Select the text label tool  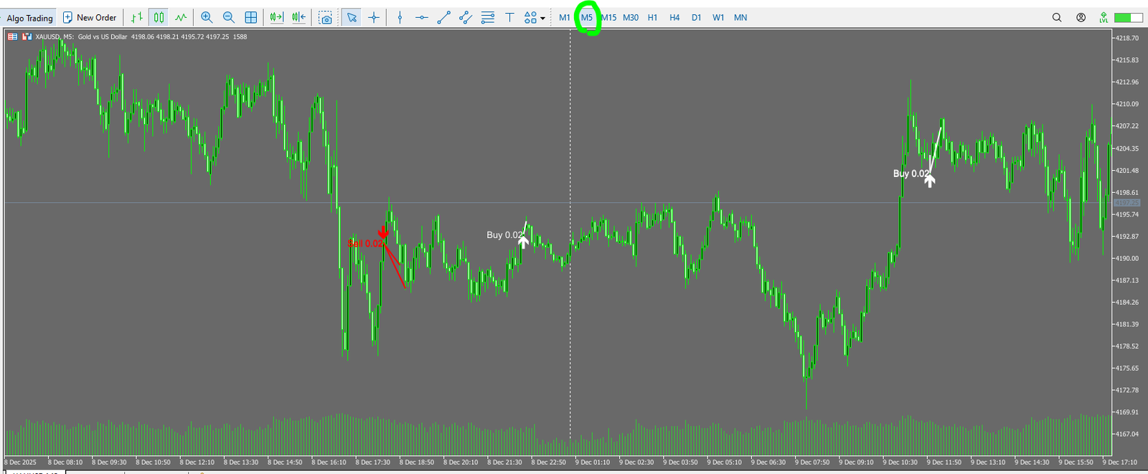tap(509, 17)
